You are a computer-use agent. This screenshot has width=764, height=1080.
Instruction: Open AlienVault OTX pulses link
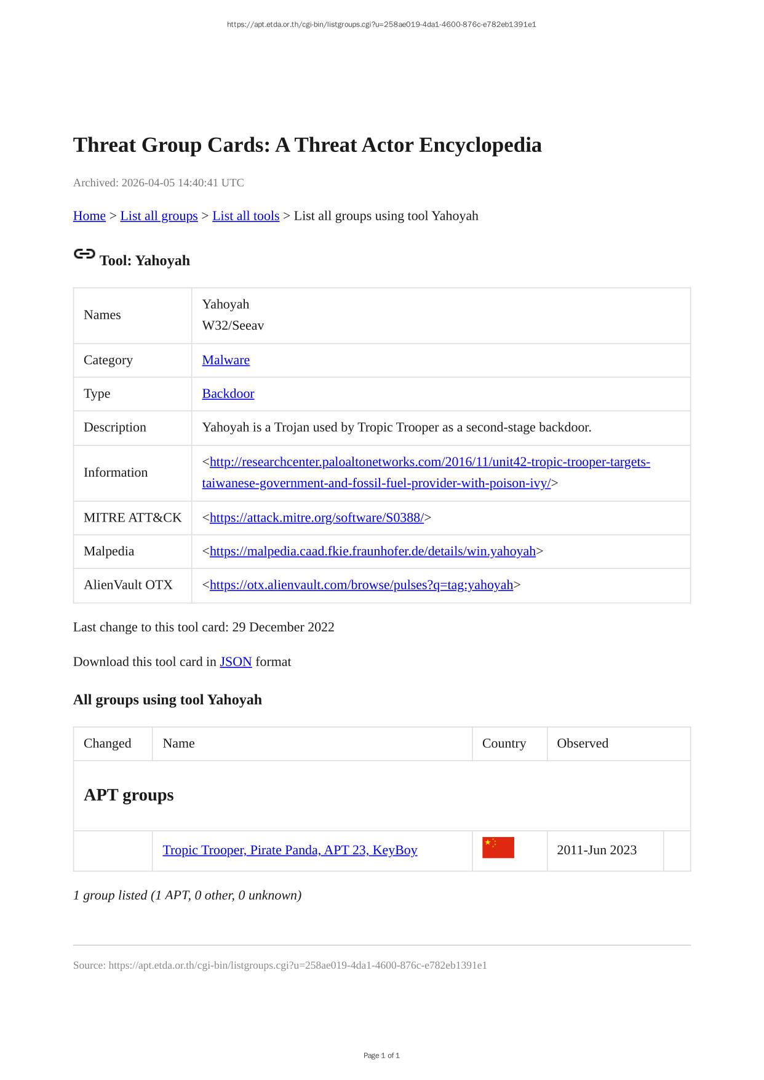click(361, 585)
